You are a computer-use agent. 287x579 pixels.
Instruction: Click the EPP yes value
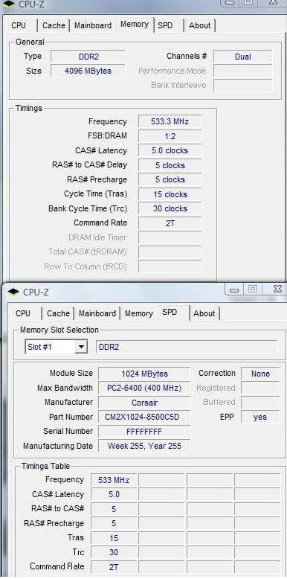point(260,418)
